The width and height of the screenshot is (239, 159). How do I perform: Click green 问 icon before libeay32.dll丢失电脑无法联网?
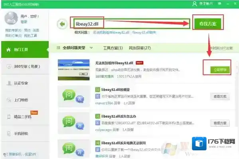coord(97,143)
